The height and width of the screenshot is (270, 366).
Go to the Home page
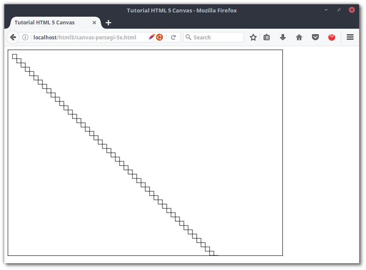coord(299,37)
